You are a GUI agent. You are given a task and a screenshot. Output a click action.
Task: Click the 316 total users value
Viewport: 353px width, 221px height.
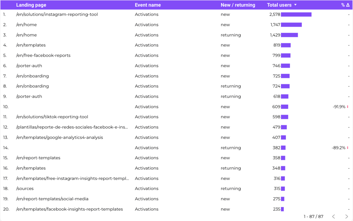pos(277,178)
